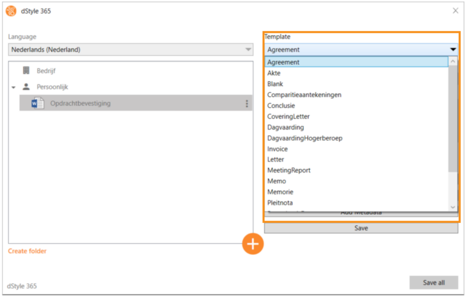Screen dimensions: 467x298
Task: Click the Save all button
Action: click(434, 283)
